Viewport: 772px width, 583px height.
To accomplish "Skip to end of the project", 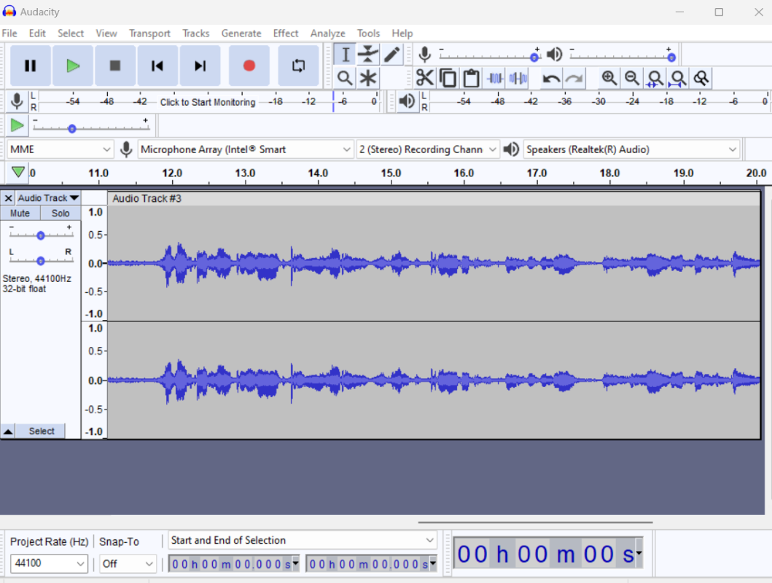I will (200, 66).
